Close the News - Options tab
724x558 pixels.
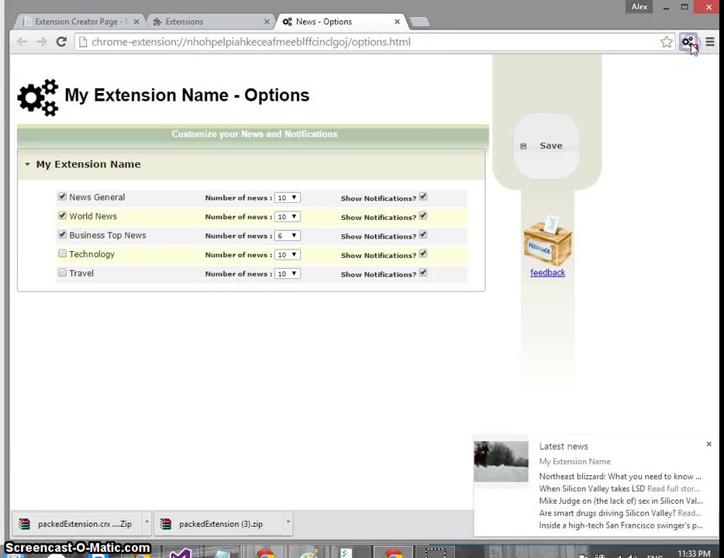(397, 22)
